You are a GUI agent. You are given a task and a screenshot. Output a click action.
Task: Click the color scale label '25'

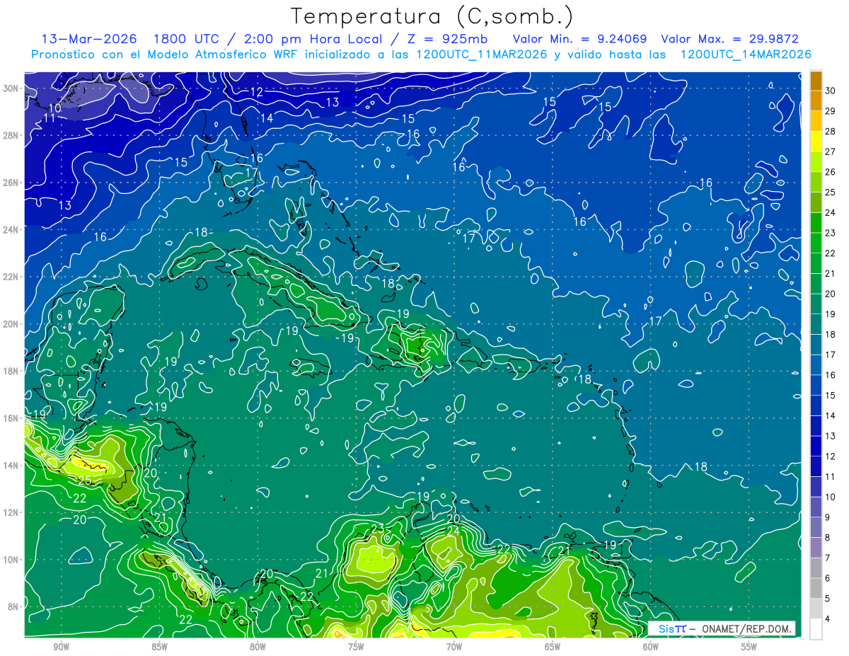pos(830,192)
